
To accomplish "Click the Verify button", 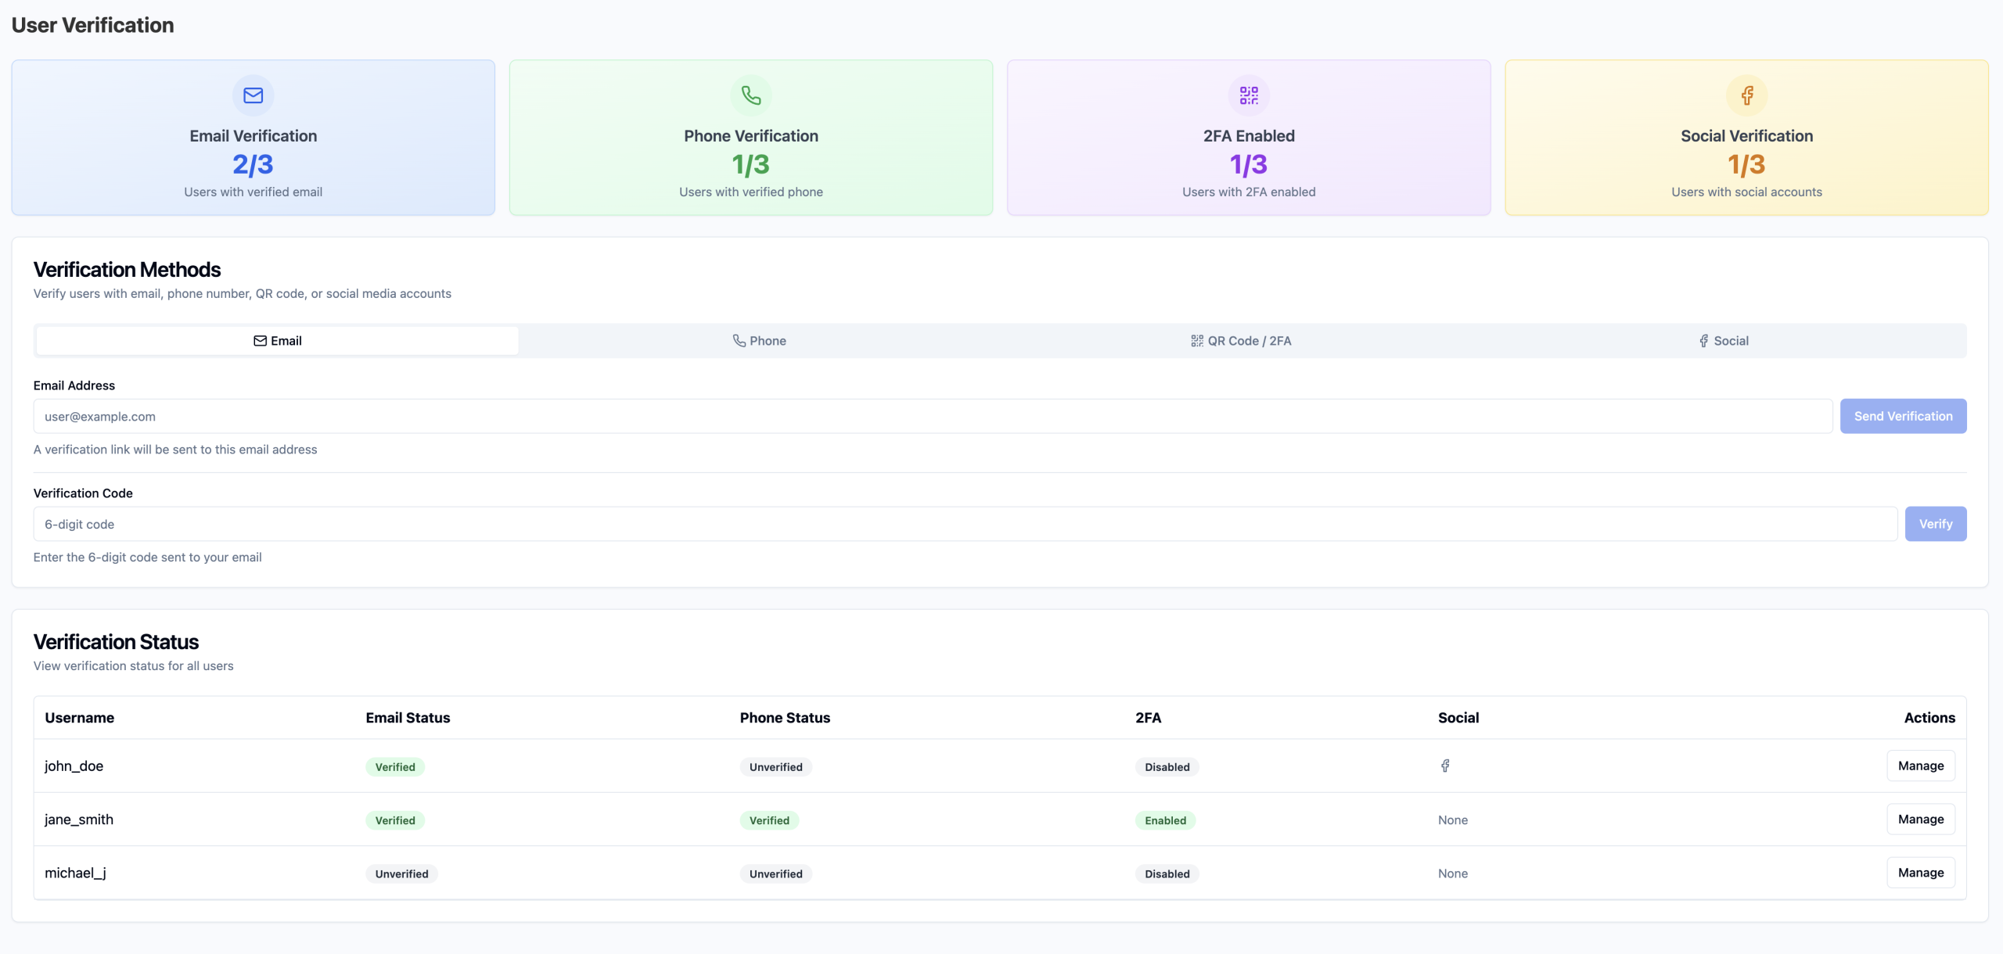I will pos(1935,524).
